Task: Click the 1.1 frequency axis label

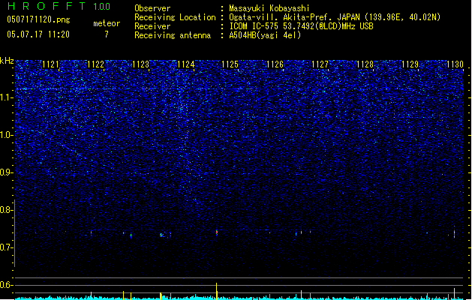Action: [x=6, y=97]
